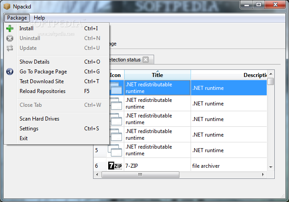Click the Icon column header
The image size is (289, 202).
click(116, 75)
